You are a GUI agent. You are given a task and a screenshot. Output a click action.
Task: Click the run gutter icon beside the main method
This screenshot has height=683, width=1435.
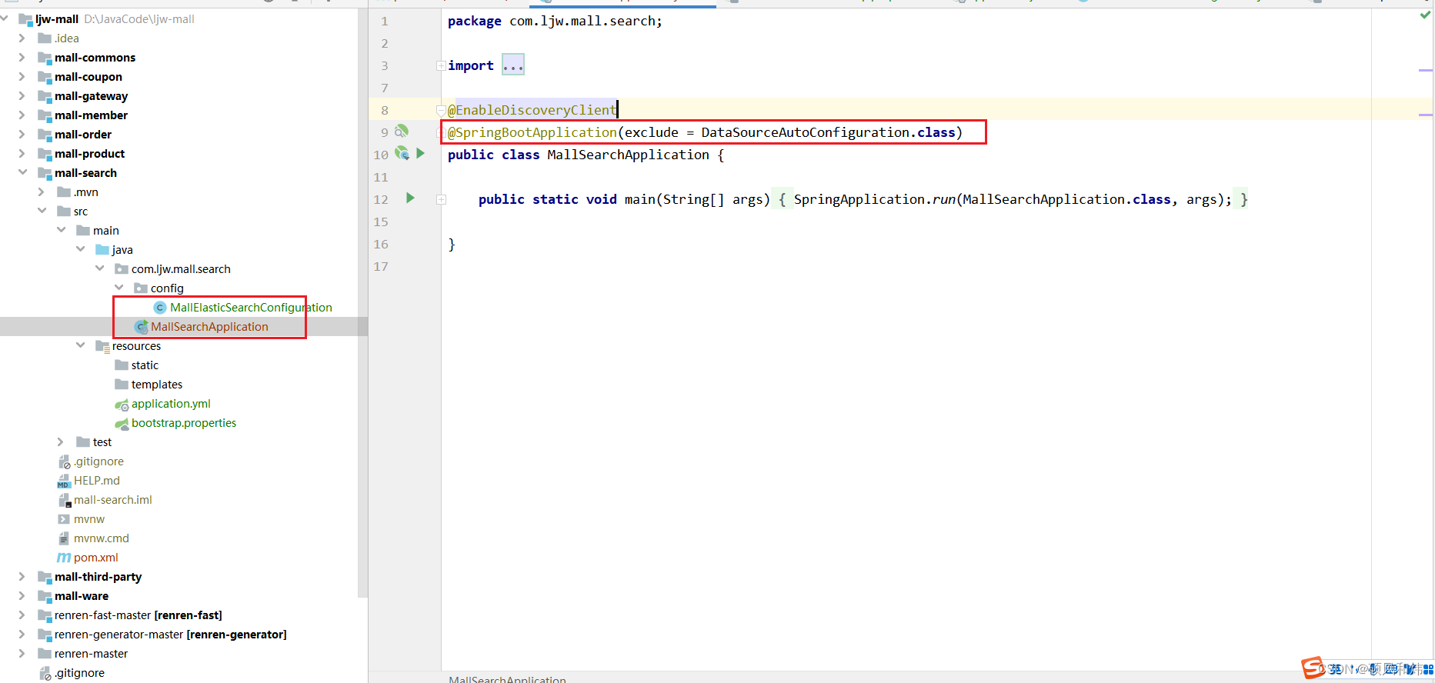click(x=410, y=198)
